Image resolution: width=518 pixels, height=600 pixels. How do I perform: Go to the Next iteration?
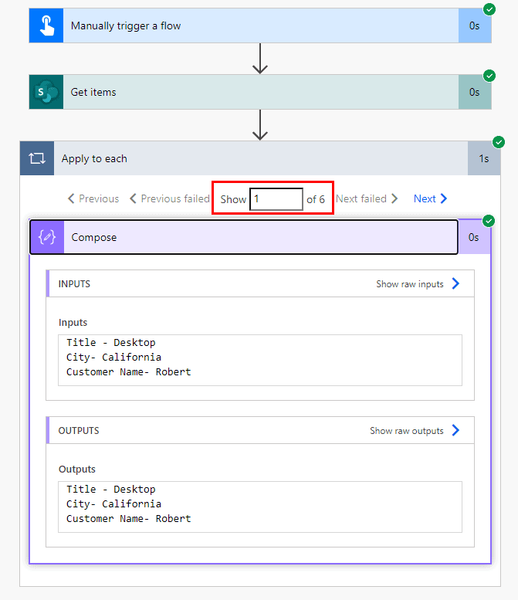coord(431,198)
